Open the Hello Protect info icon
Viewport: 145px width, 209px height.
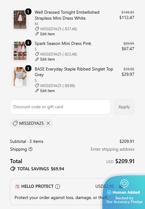[x=58, y=186]
